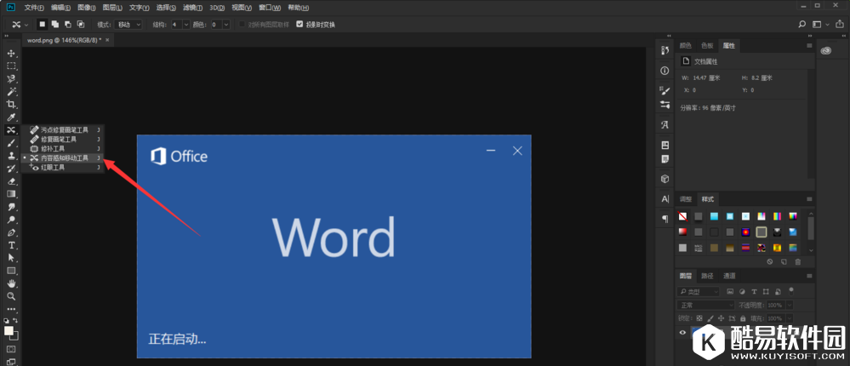Activate the Zoom tool in the toolbox
The height and width of the screenshot is (366, 850).
(11, 295)
